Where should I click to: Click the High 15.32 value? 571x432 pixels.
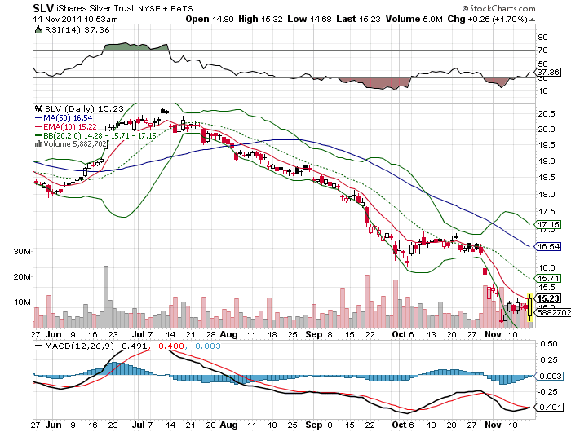(x=260, y=19)
